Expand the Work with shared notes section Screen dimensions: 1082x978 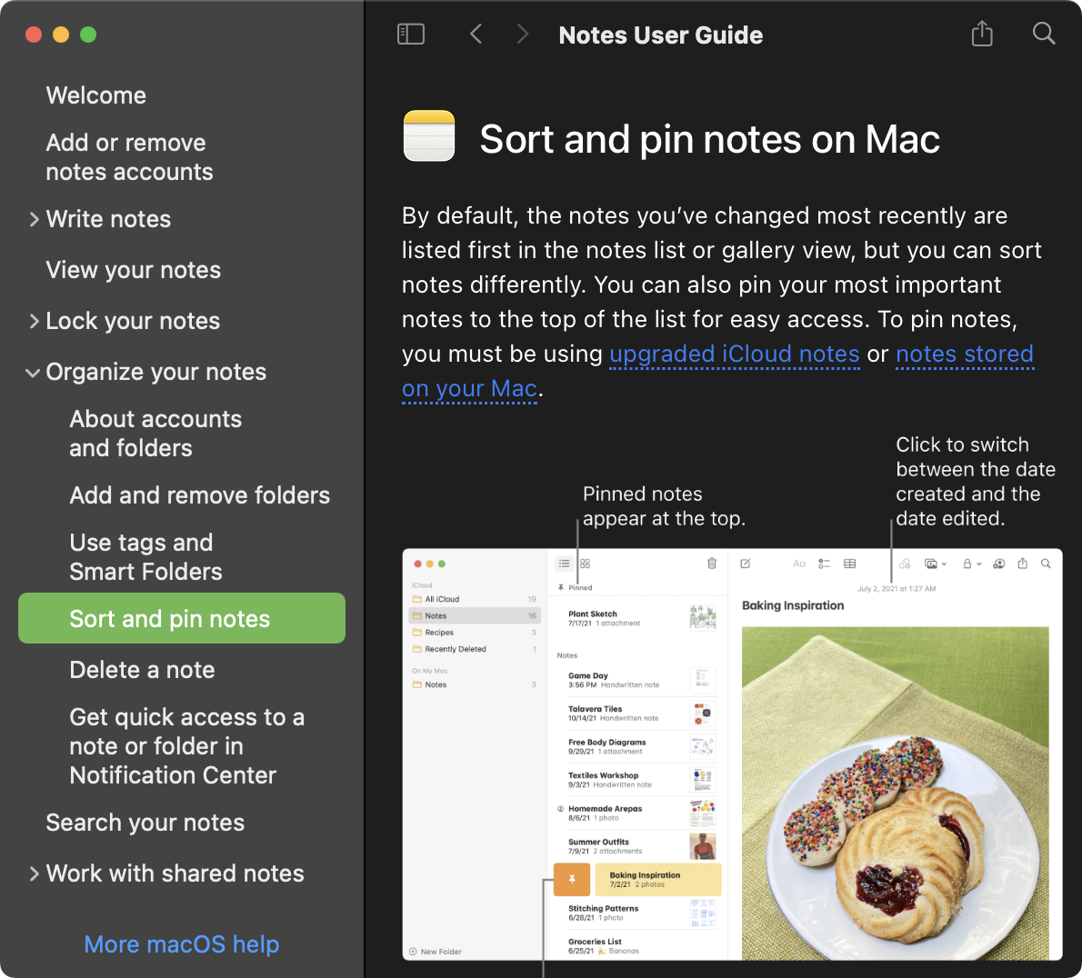34,873
